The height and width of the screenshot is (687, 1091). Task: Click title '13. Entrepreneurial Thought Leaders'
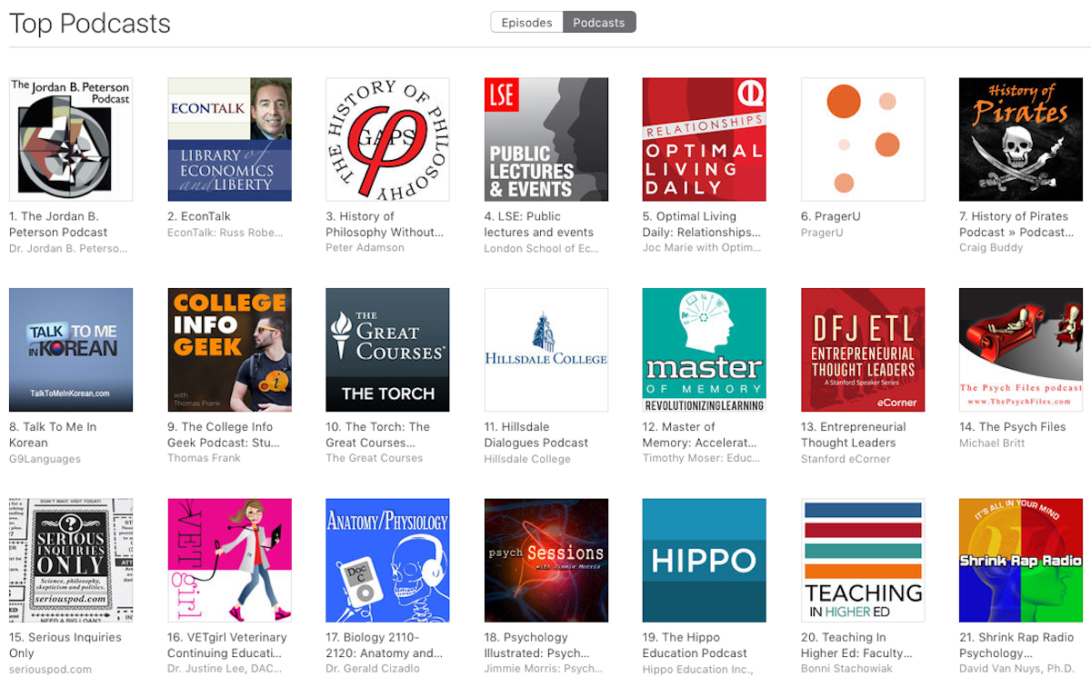(x=853, y=434)
